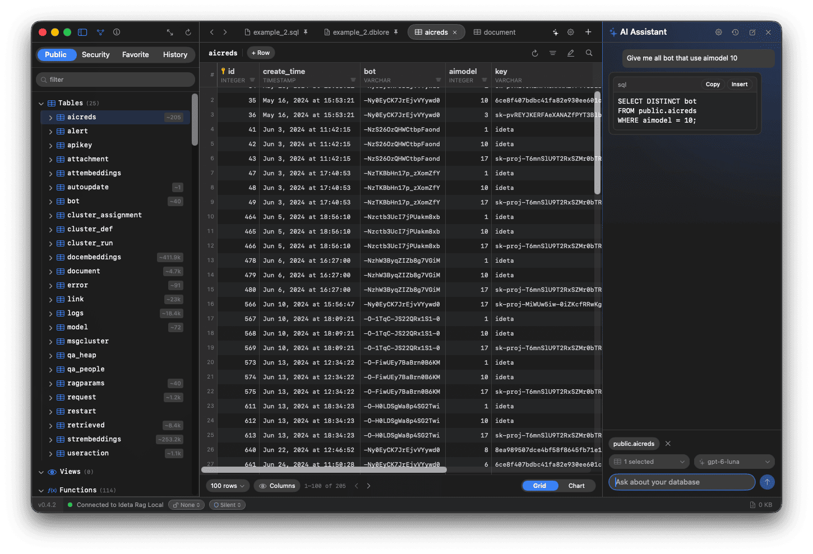813x554 pixels.
Task: Select the Security segment in the sidebar
Action: (x=96, y=54)
